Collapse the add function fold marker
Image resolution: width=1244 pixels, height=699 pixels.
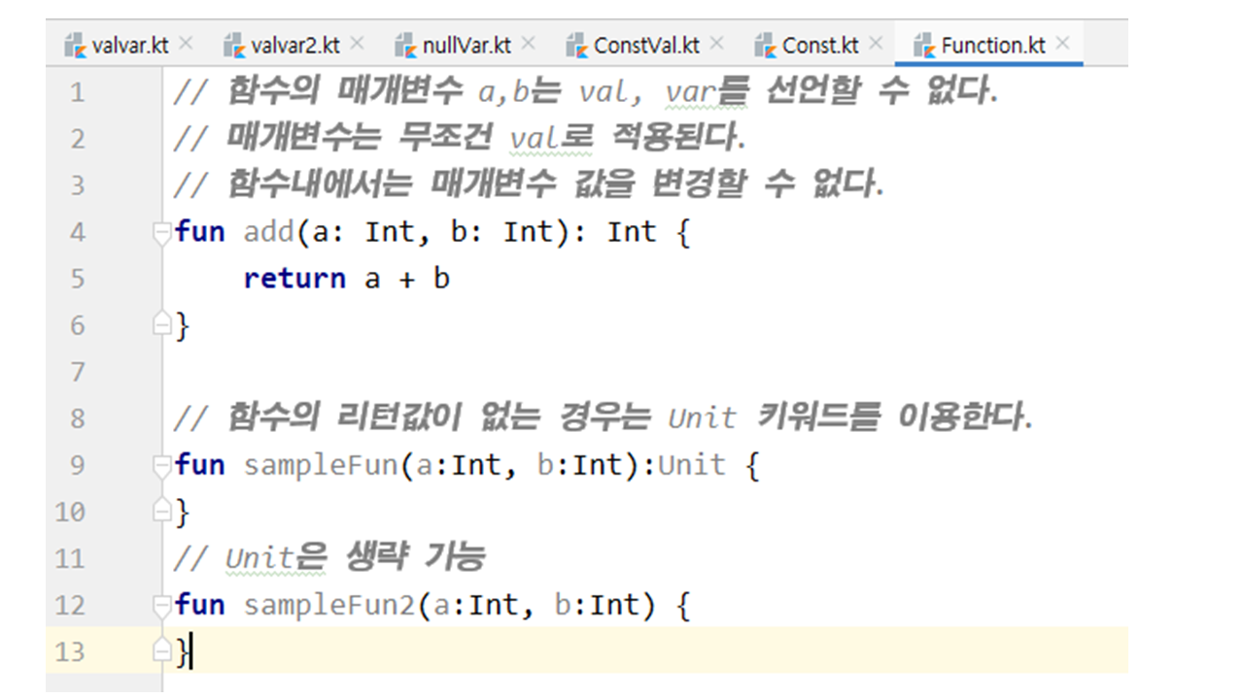(x=162, y=232)
